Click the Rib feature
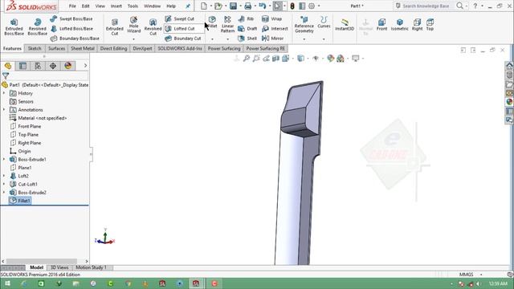 [246, 18]
